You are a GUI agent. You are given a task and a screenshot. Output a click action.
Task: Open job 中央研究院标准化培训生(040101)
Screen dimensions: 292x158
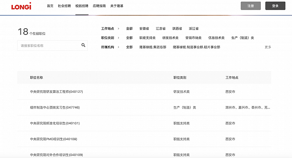[55, 123]
